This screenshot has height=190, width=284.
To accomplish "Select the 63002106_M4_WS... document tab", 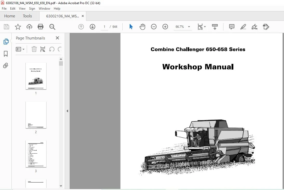I will pyautogui.click(x=62, y=16).
